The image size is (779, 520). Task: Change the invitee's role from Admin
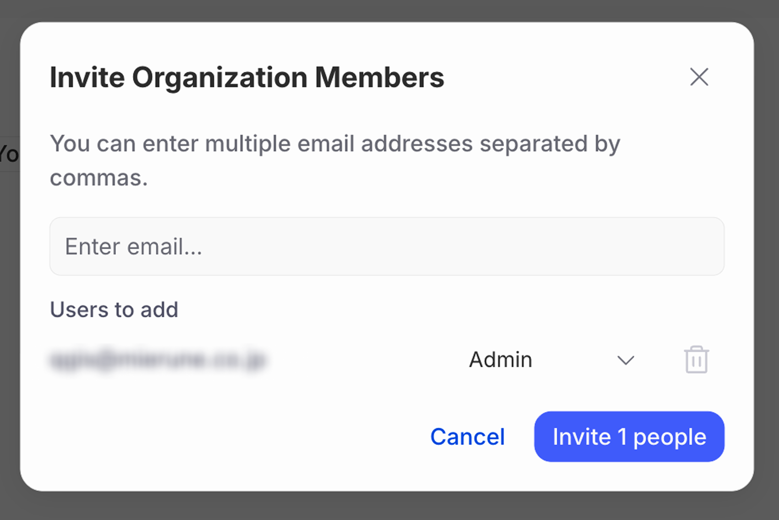[626, 361]
